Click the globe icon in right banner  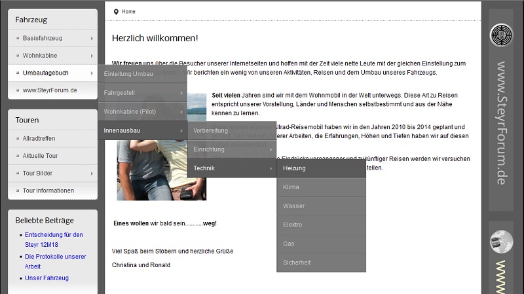tap(502, 240)
